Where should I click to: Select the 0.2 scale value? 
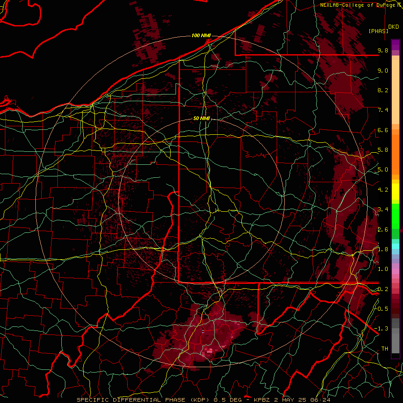(x=383, y=289)
